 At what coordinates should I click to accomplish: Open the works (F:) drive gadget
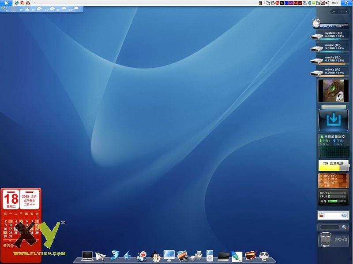pyautogui.click(x=330, y=72)
